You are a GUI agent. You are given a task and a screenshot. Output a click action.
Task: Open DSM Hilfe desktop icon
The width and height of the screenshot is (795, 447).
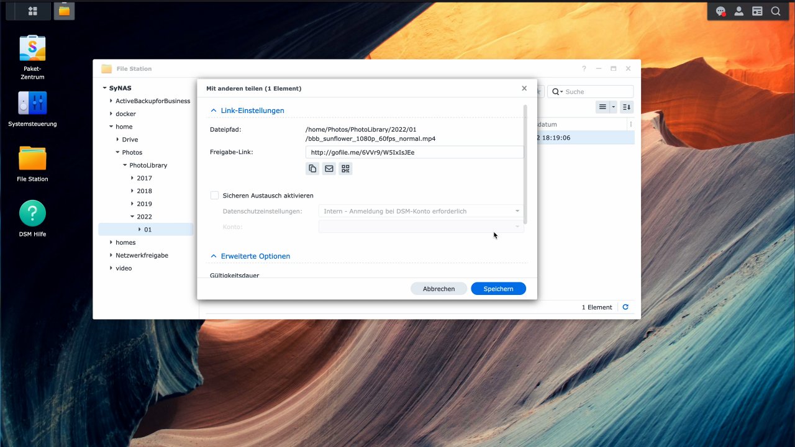(x=32, y=219)
